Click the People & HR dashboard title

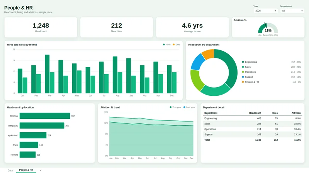(x=19, y=8)
